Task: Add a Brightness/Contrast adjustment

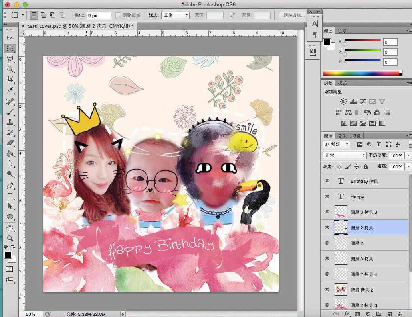Action: pos(343,102)
